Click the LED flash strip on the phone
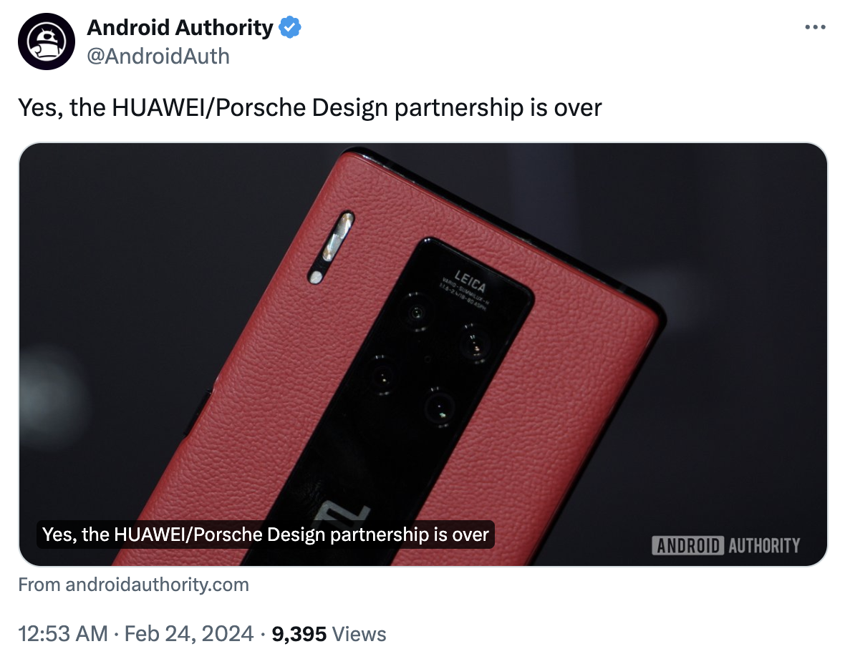 point(332,246)
